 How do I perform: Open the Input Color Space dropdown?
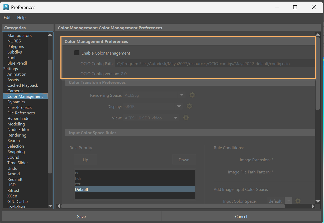click(279, 201)
